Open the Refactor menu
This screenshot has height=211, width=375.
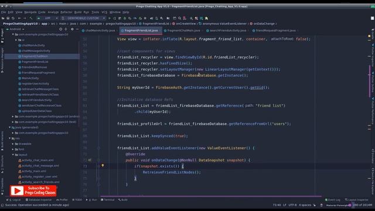tap(66, 12)
